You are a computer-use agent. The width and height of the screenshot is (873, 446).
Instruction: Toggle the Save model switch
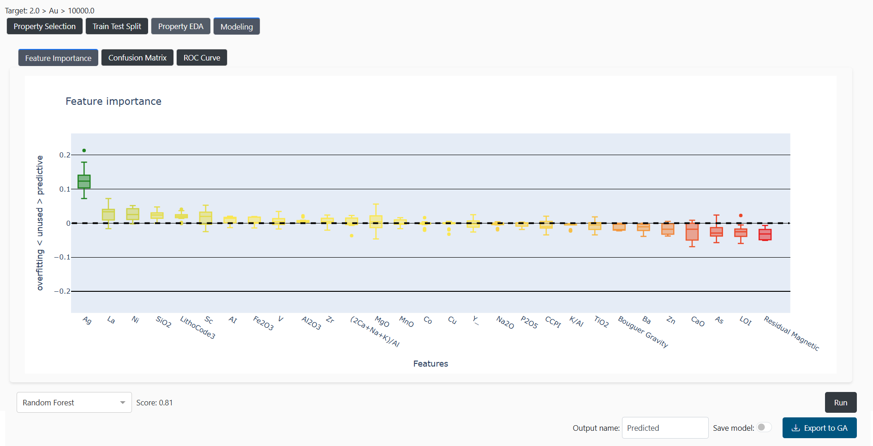[764, 428]
